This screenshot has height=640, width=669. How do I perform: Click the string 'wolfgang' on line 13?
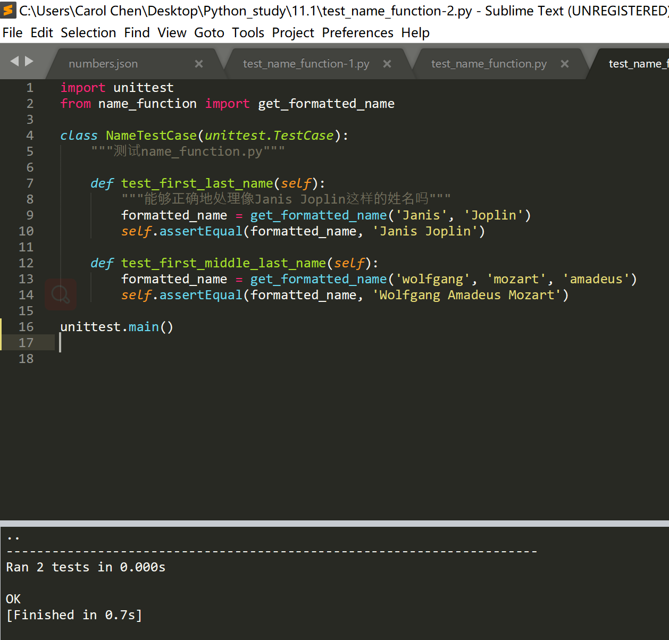point(433,279)
